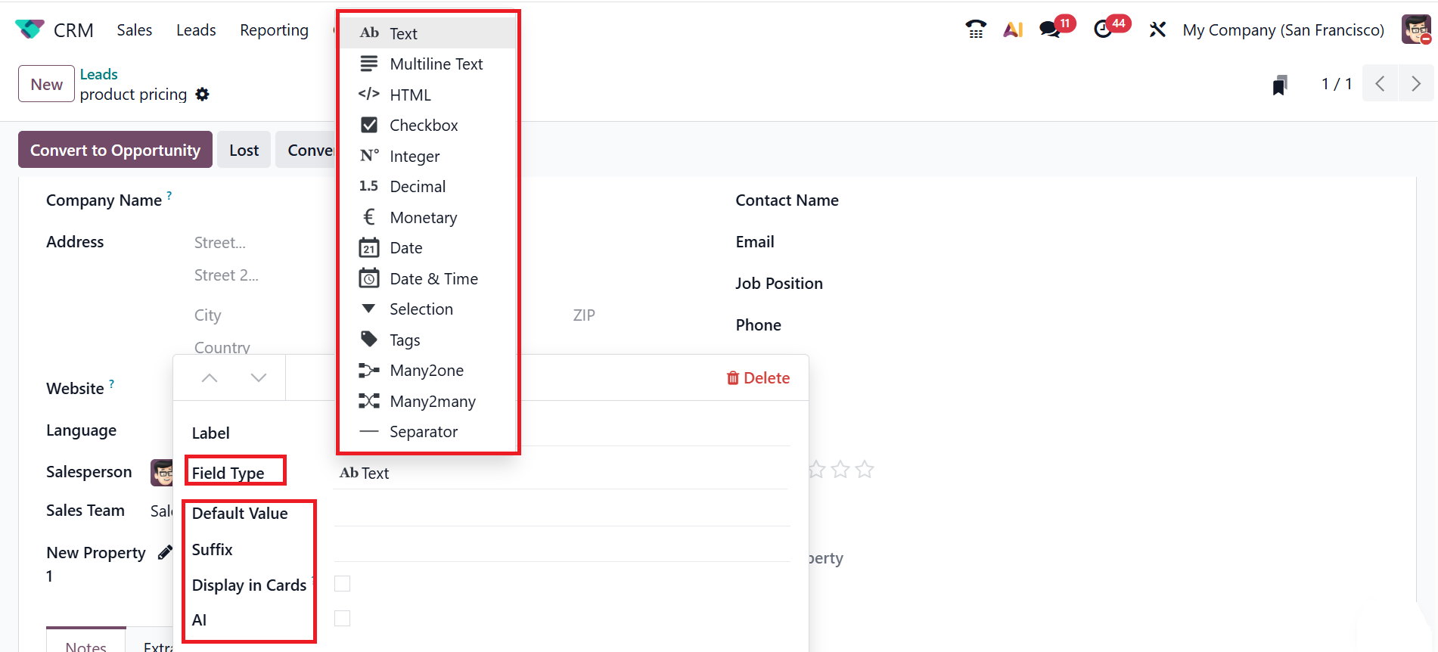Open the AI assistant icon
Screen dimensions: 1438x652
(1013, 29)
